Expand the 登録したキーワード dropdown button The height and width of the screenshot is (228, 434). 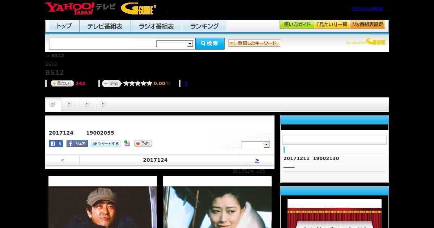(x=254, y=43)
